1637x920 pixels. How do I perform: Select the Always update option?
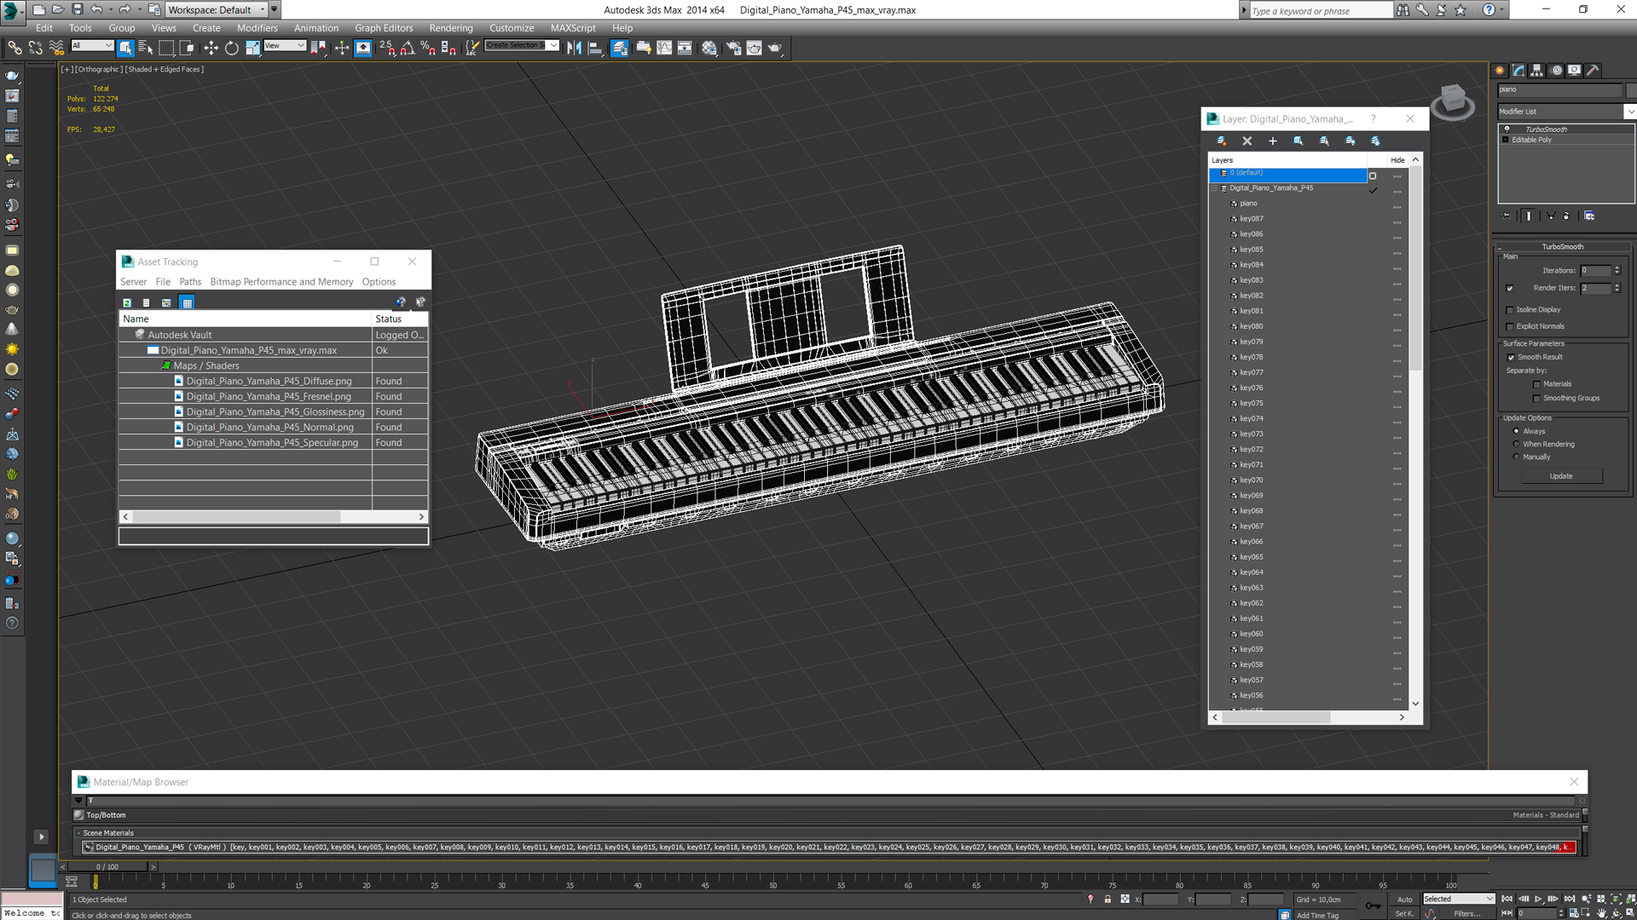1516,432
